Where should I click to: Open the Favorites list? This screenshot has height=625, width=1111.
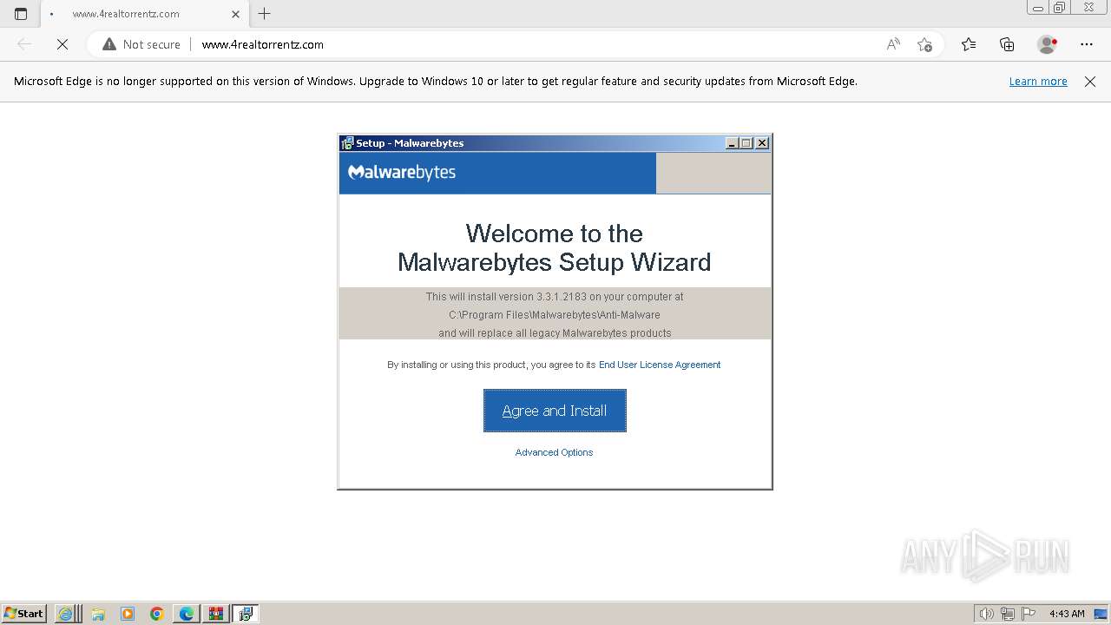969,44
